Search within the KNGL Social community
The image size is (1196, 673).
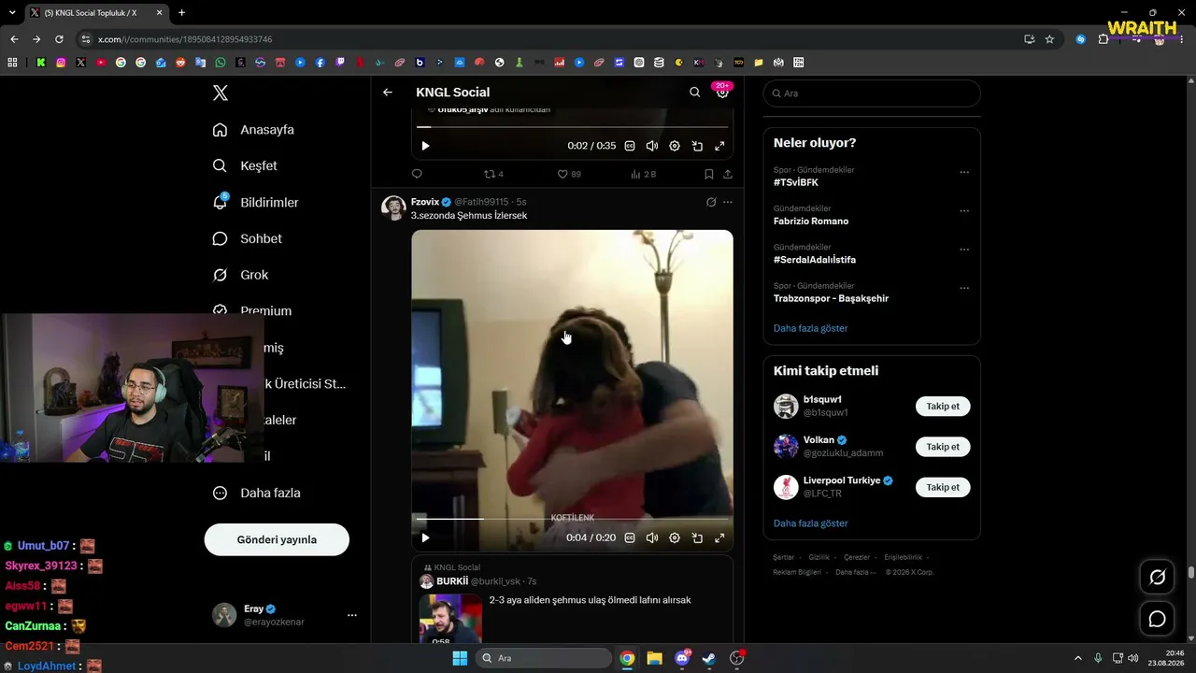point(694,93)
